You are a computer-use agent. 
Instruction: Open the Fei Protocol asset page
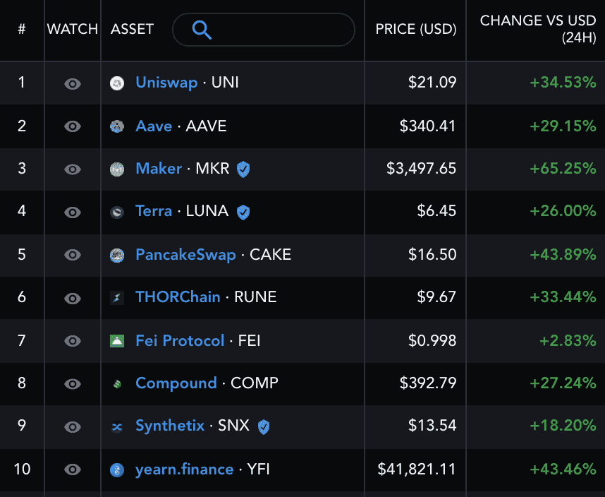(x=180, y=340)
